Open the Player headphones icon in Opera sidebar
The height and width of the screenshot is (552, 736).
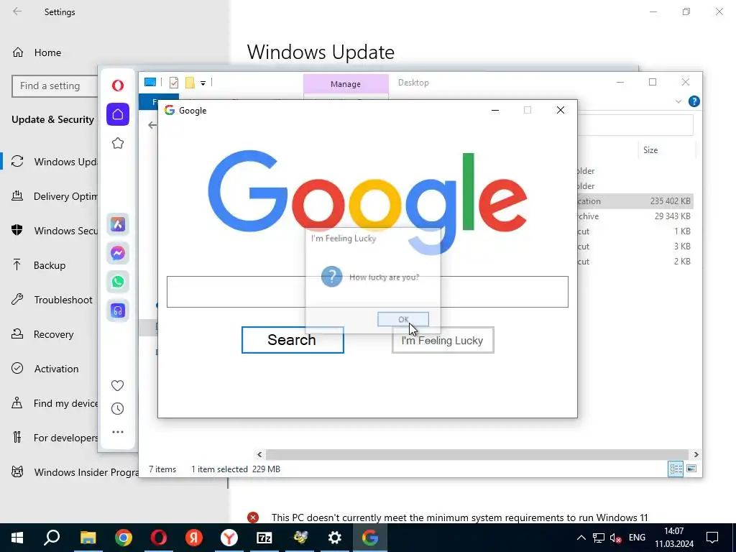(118, 310)
